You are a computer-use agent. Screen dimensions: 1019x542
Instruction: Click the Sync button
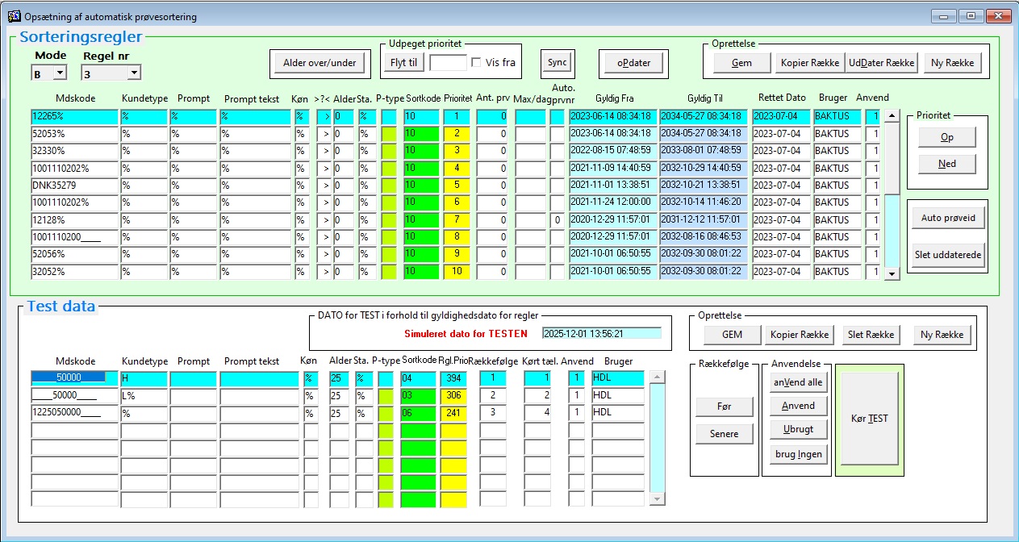click(x=557, y=63)
